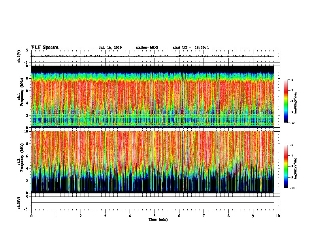This screenshot has height=242, width=313.
Task: Click the "4" frequency tick on ch.2 spectrogram
Action: 27,168
